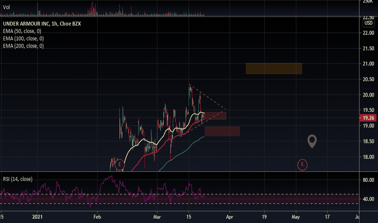Image resolution: width=378 pixels, height=223 pixels.
Task: Click the RSI (14, close) legend
Action: click(x=17, y=179)
